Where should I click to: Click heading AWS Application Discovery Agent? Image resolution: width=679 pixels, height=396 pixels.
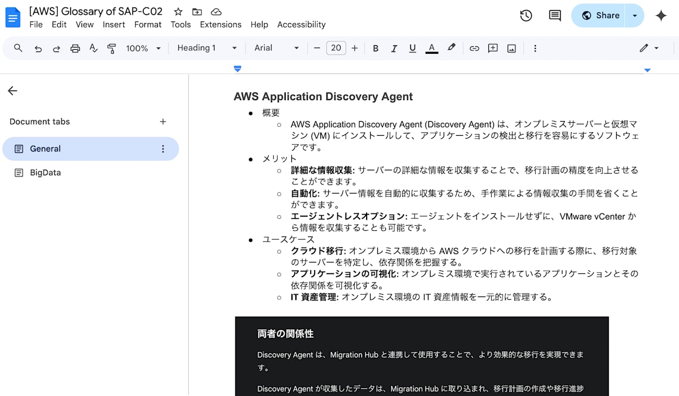point(323,97)
